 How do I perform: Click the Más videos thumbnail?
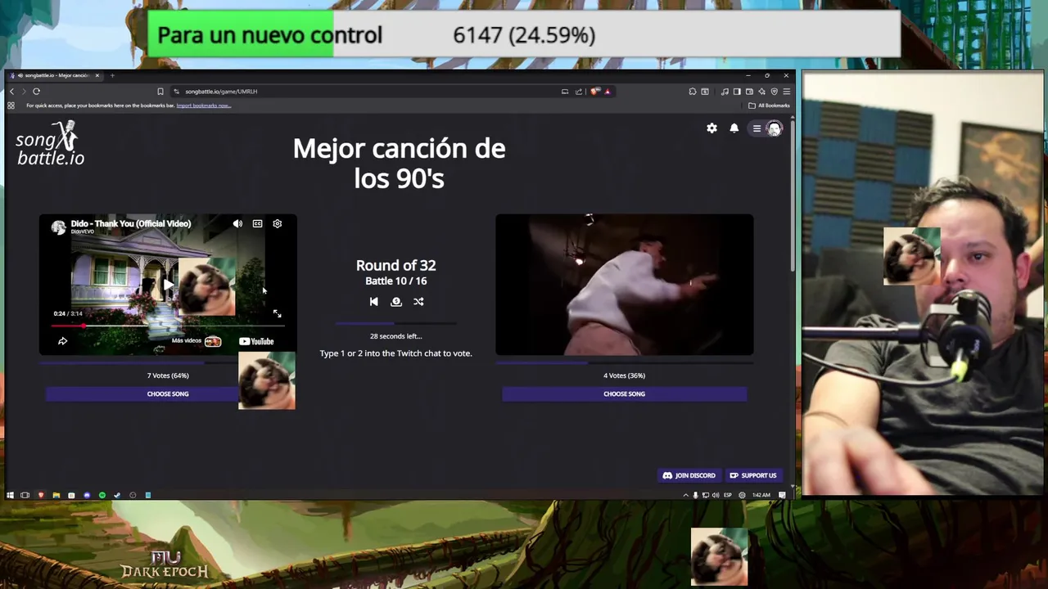(213, 341)
